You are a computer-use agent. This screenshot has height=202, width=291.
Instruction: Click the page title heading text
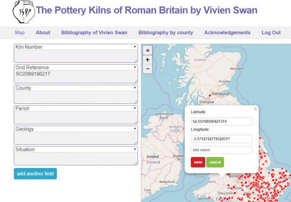coord(146,10)
